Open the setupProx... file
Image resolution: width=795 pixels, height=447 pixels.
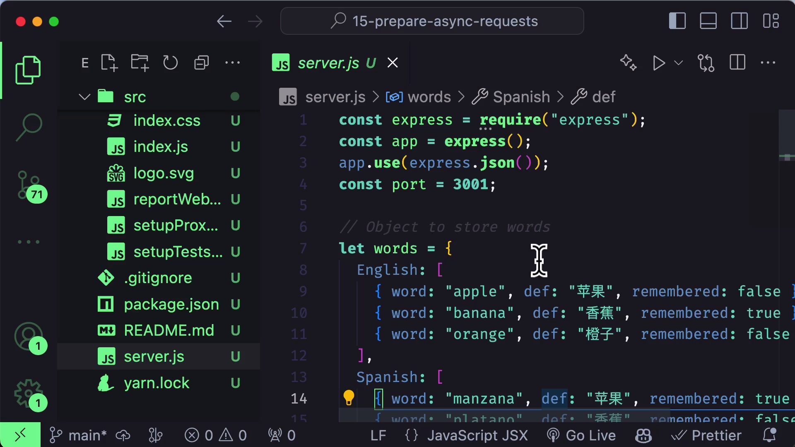click(159, 226)
